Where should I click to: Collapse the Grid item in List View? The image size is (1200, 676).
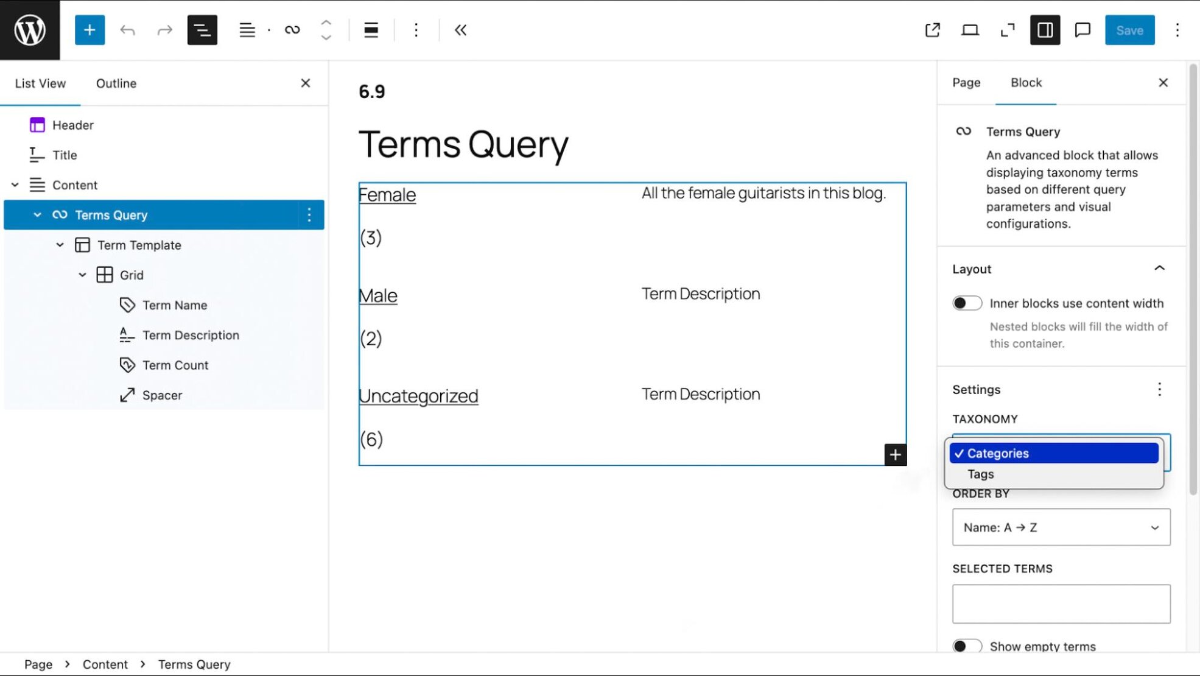[x=83, y=275]
